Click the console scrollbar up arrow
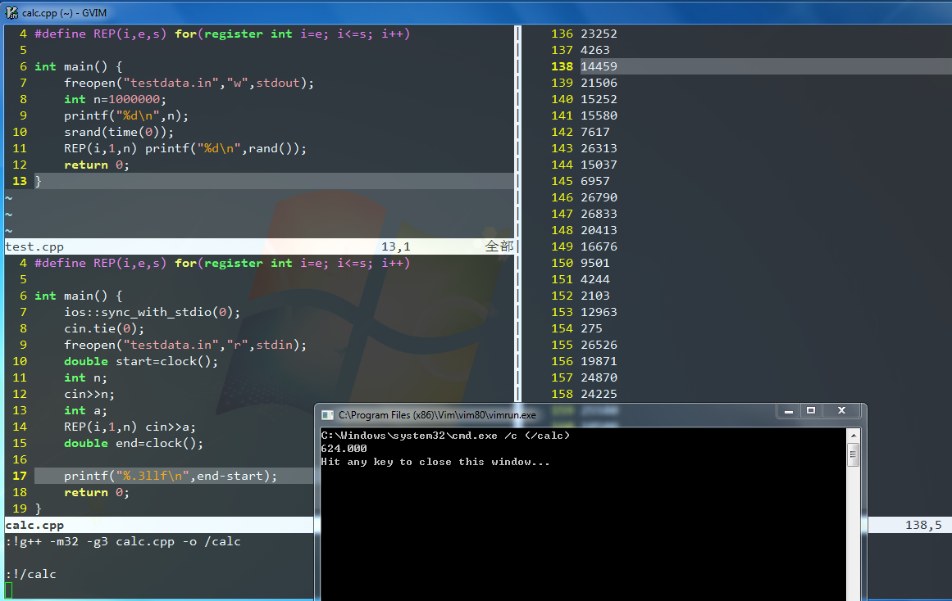952x601 pixels. 853,436
